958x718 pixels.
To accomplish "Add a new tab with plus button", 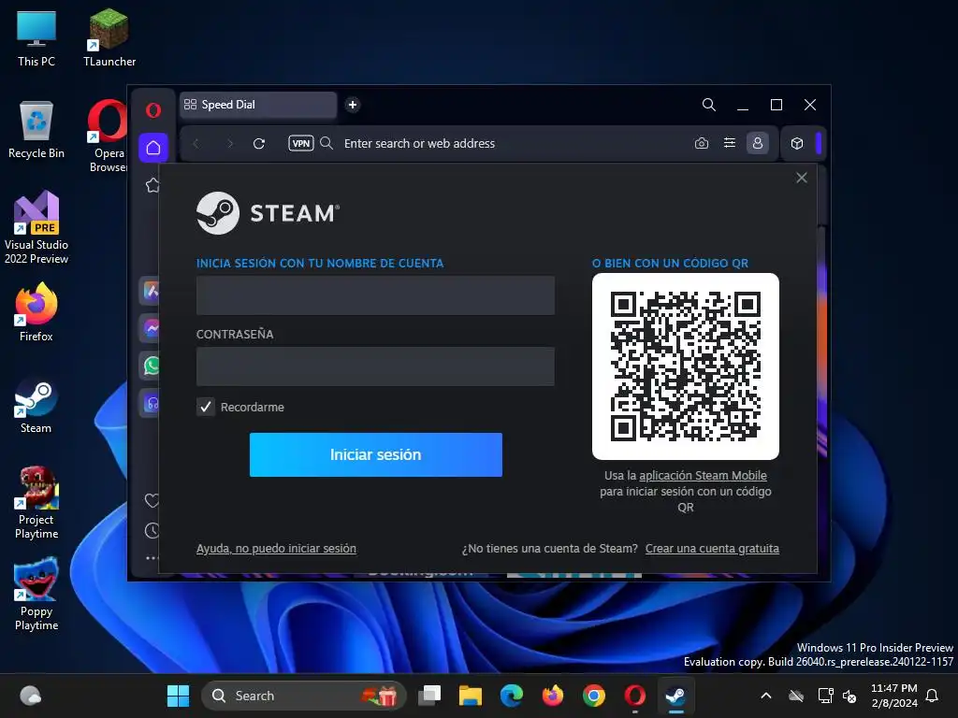I will click(x=353, y=105).
